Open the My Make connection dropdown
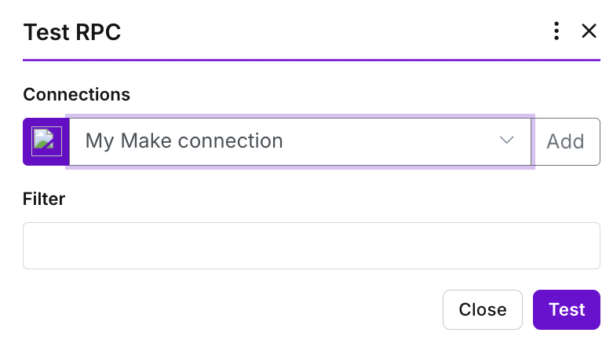Image resolution: width=613 pixels, height=340 pixels. pos(300,141)
